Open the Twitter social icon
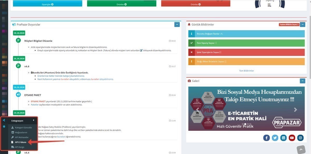311x154 pixels. 275,138
